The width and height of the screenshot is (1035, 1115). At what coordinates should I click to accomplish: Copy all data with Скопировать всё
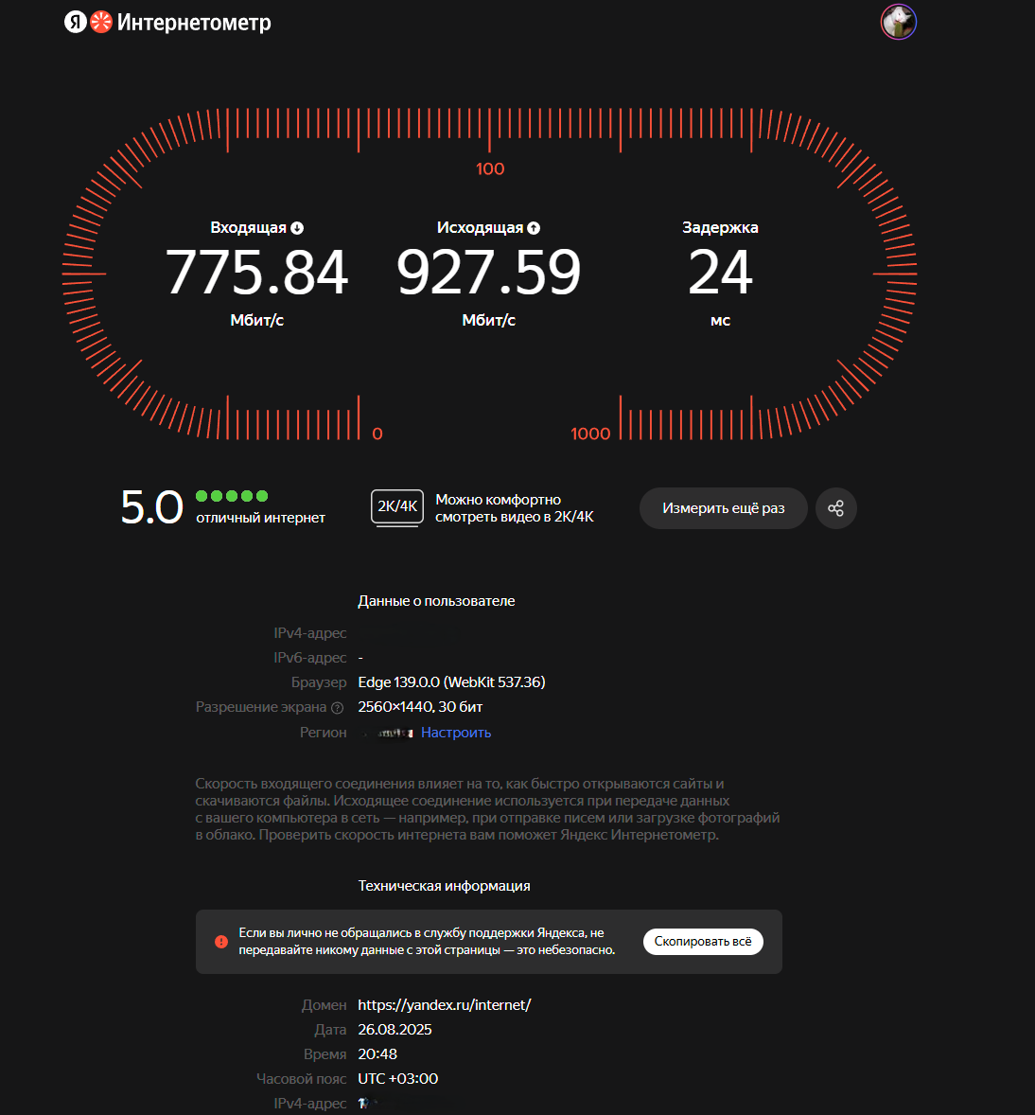click(x=703, y=942)
